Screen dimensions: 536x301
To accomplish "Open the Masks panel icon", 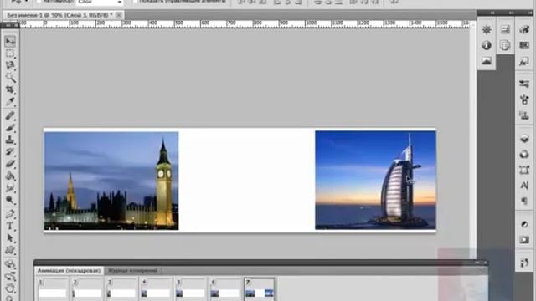I will point(524,240).
